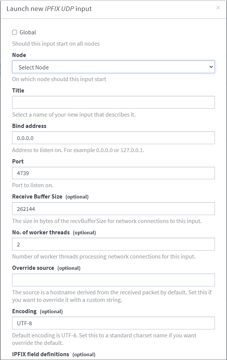
Task: Click the Bind address label
Action: 29,126
